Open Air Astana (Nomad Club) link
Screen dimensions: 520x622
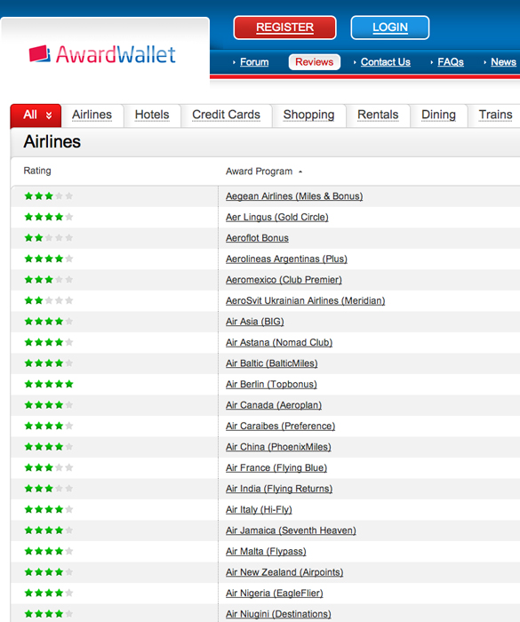[x=278, y=342]
